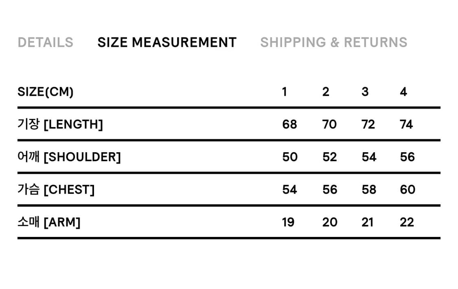The image size is (458, 289).
Task: Open the DETAILS tab
Action: point(46,42)
